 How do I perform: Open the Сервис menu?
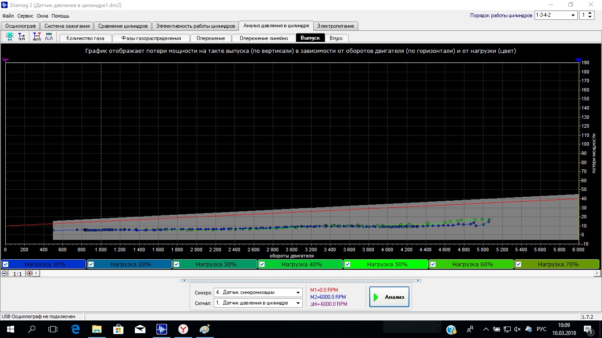click(26, 16)
